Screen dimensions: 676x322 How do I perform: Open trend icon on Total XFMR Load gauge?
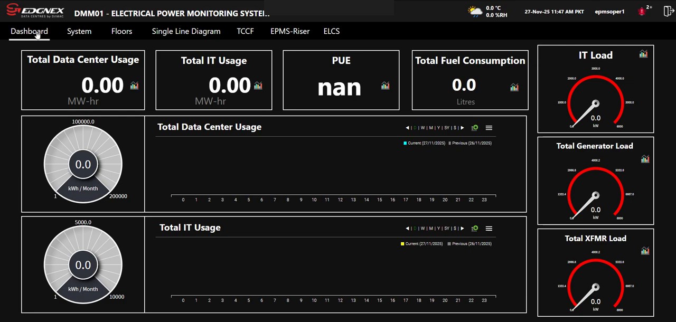(x=645, y=251)
